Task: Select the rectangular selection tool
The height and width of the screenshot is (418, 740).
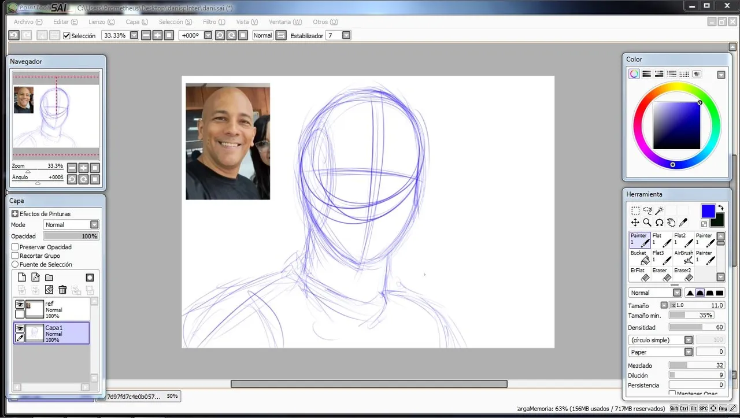Action: coord(635,211)
